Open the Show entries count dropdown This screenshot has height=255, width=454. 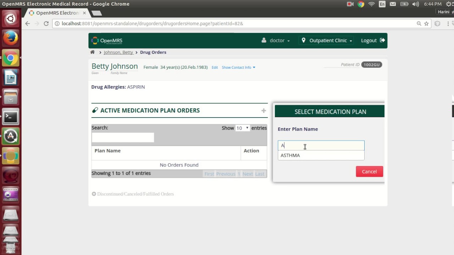(243, 128)
